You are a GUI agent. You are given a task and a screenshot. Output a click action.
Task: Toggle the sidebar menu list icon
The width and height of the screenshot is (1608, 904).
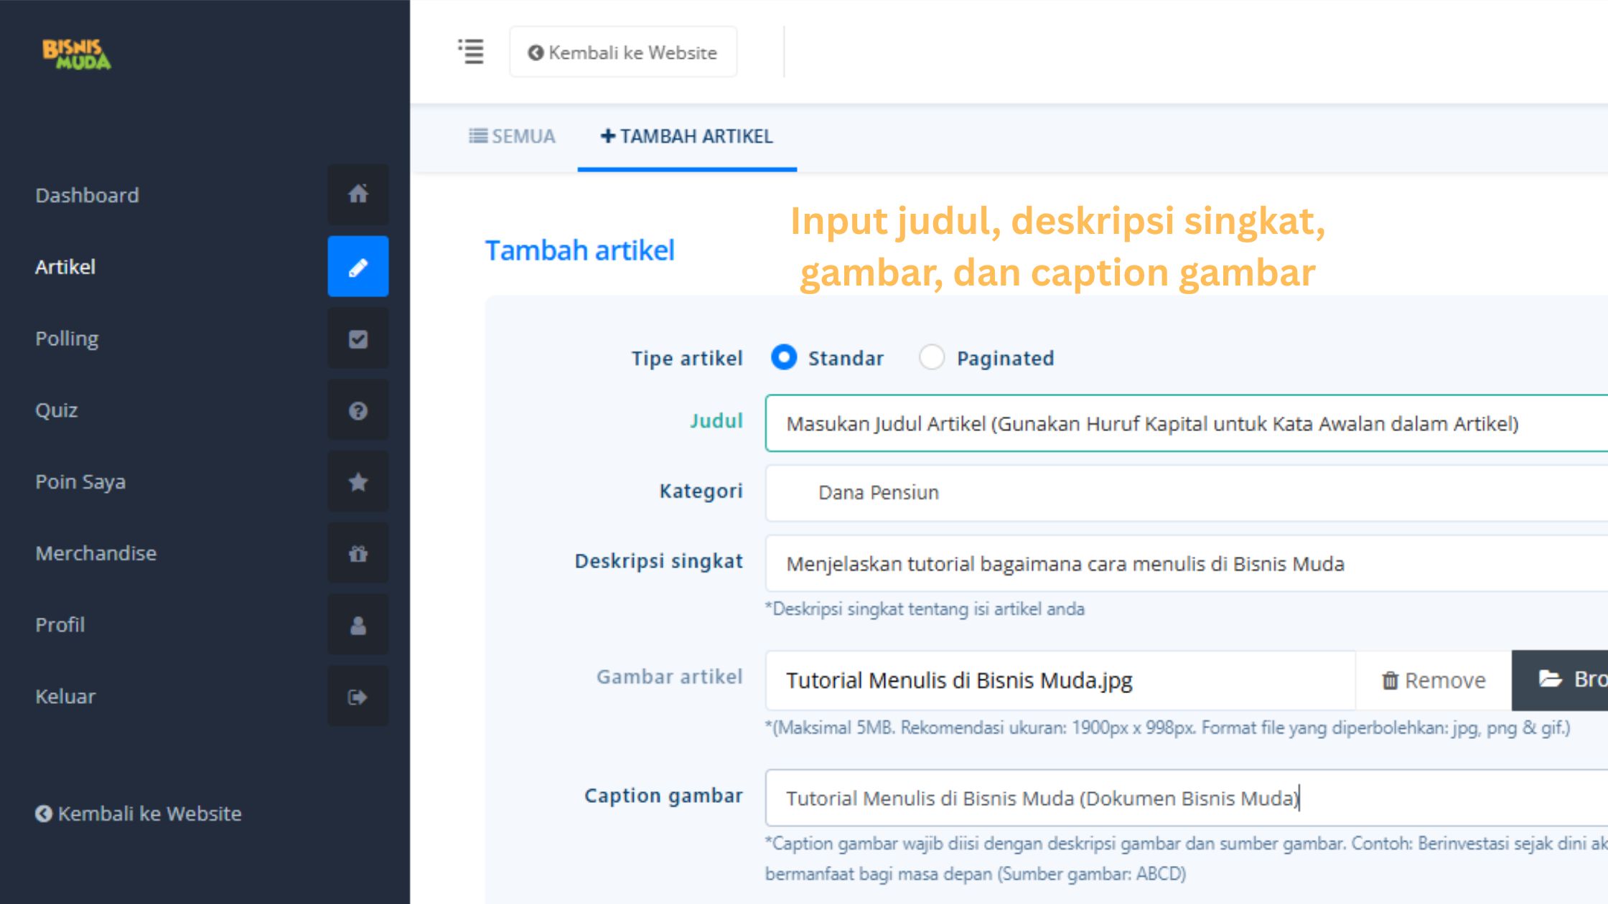(471, 52)
